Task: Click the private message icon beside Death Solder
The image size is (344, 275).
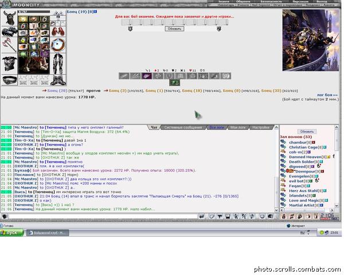Action: [x=283, y=162]
